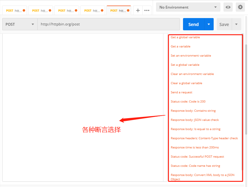Image resolution: width=248 pixels, height=187 pixels.
Task: Click inside the tests script editor area
Action: (x=83, y=107)
